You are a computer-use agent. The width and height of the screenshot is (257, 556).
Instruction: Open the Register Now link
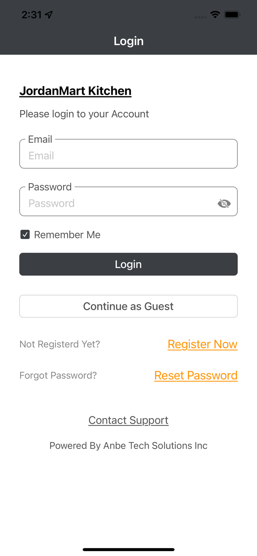202,344
